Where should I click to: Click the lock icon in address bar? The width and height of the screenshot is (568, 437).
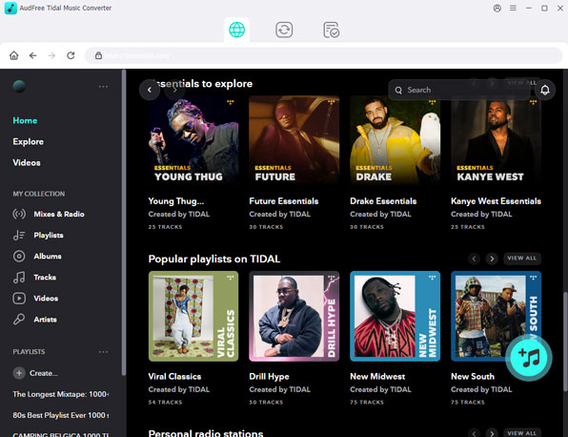pos(98,55)
